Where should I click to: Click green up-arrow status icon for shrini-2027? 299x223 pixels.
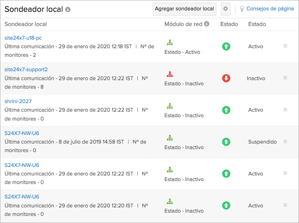pos(226,110)
